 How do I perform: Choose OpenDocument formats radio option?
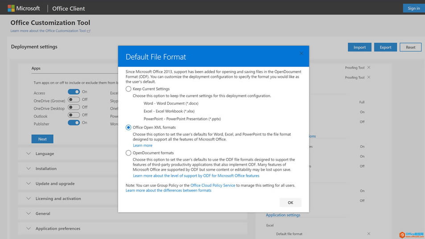coord(128,153)
